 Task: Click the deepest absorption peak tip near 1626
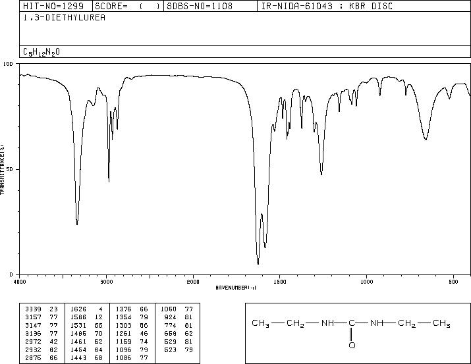coord(258,264)
